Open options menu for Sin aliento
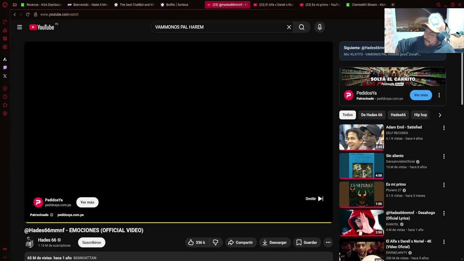 click(444, 157)
